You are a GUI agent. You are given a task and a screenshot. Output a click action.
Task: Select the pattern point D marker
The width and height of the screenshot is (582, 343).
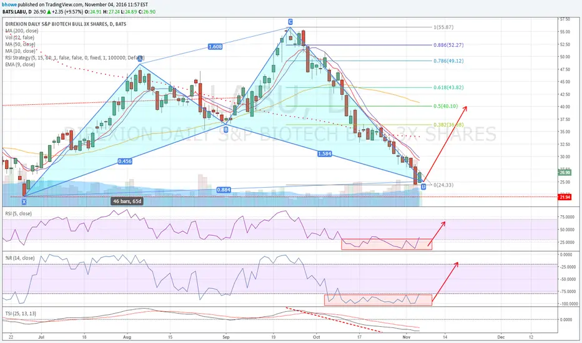point(423,186)
